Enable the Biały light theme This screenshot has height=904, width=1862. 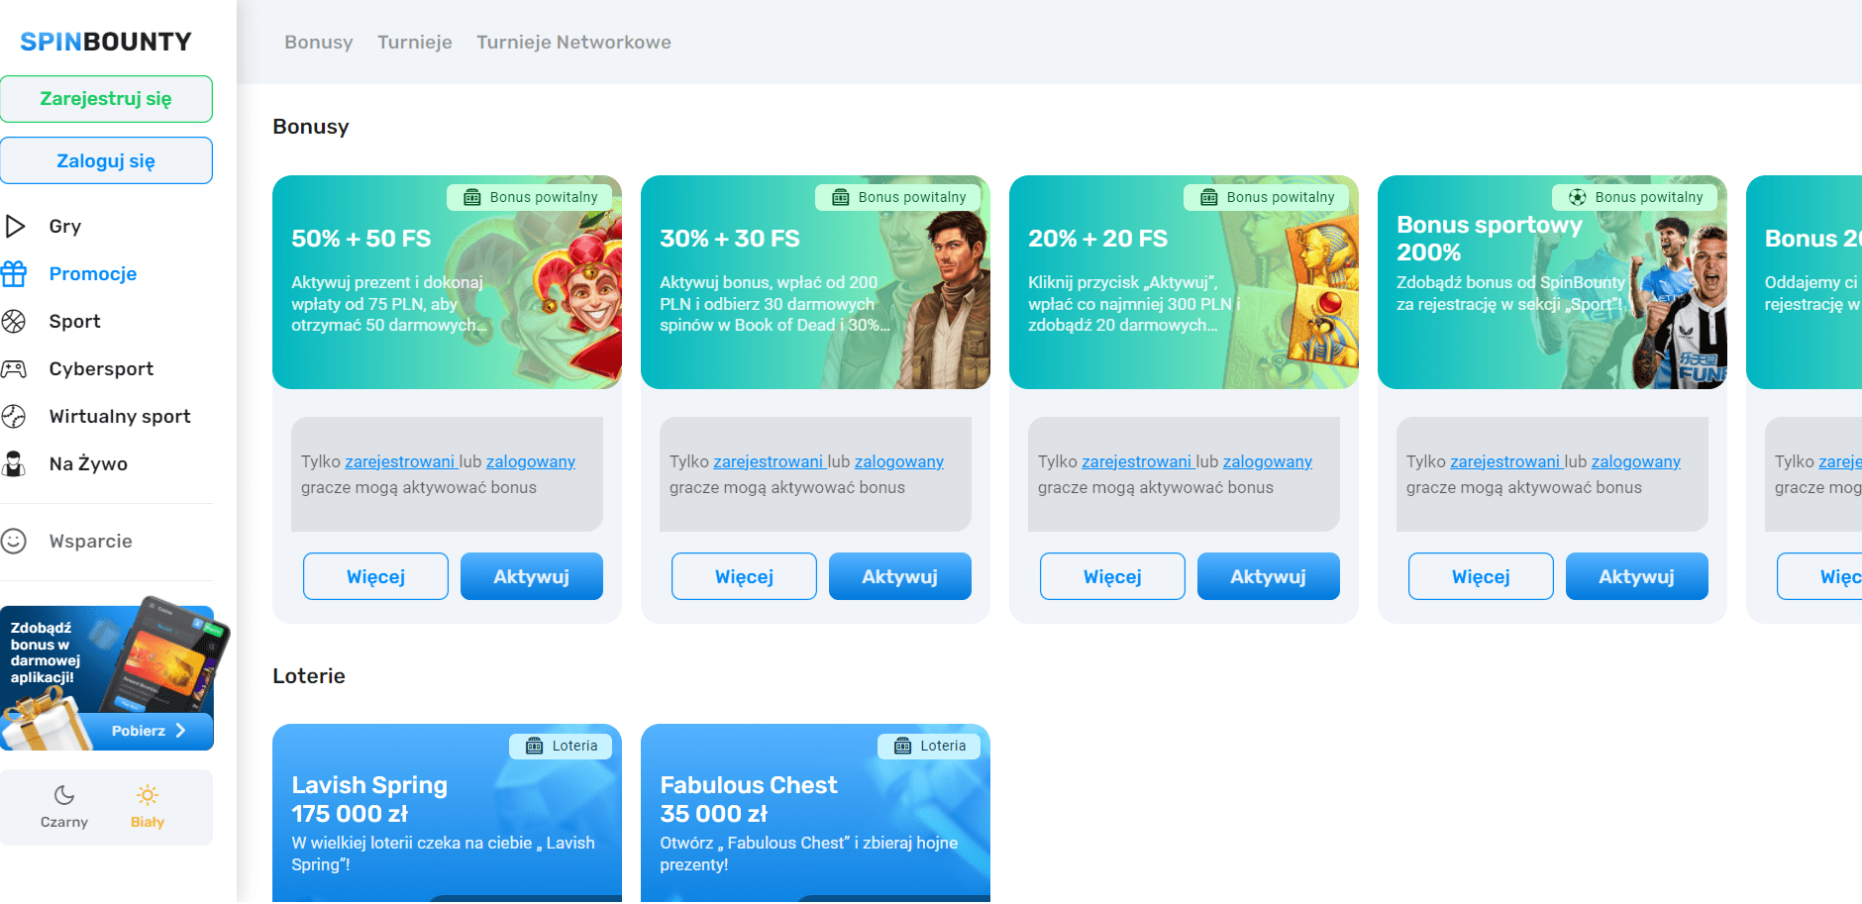(x=148, y=806)
